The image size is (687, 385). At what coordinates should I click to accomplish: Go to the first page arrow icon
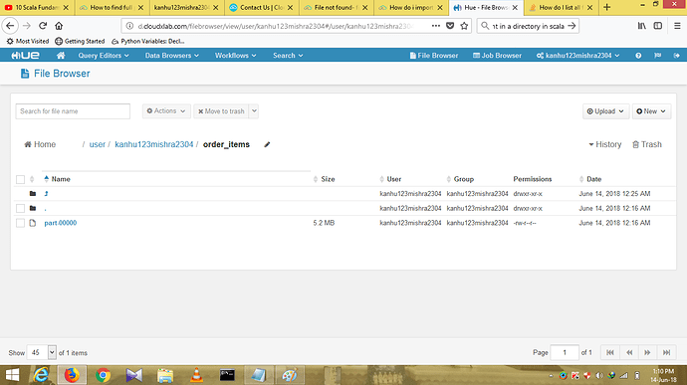[610, 352]
